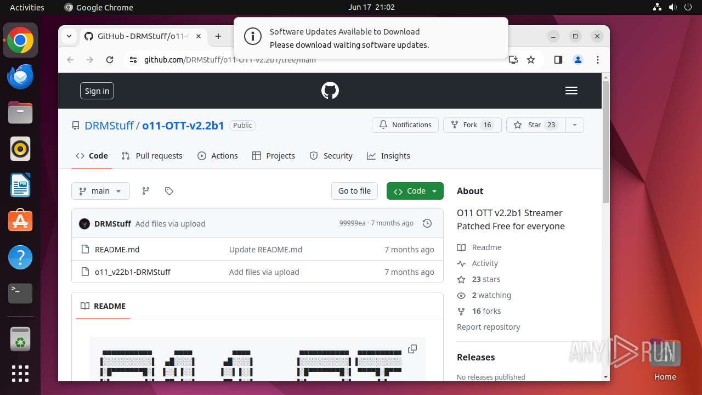This screenshot has width=702, height=395.
Task: Go back to previous page
Action: [70, 60]
